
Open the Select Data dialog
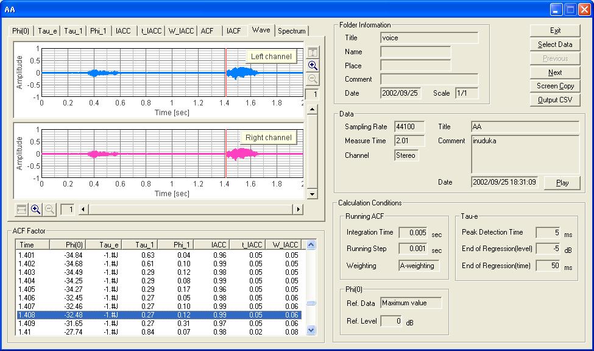pyautogui.click(x=555, y=44)
